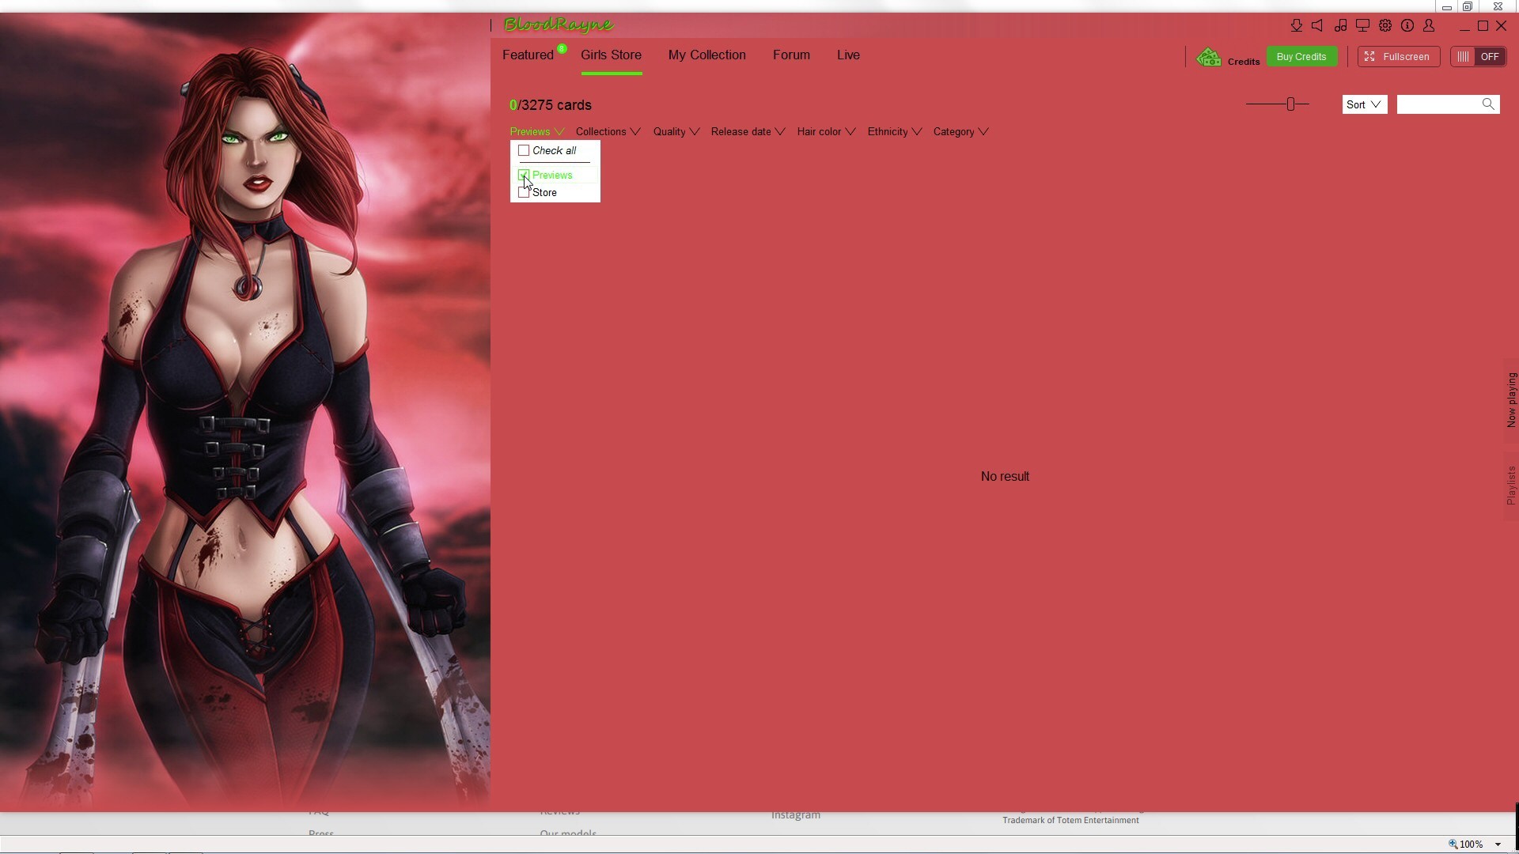Open the 100% zoom level dropdown arrow
This screenshot has width=1519, height=854.
pyautogui.click(x=1498, y=845)
